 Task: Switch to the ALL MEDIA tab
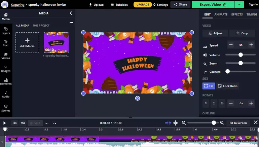point(23,26)
